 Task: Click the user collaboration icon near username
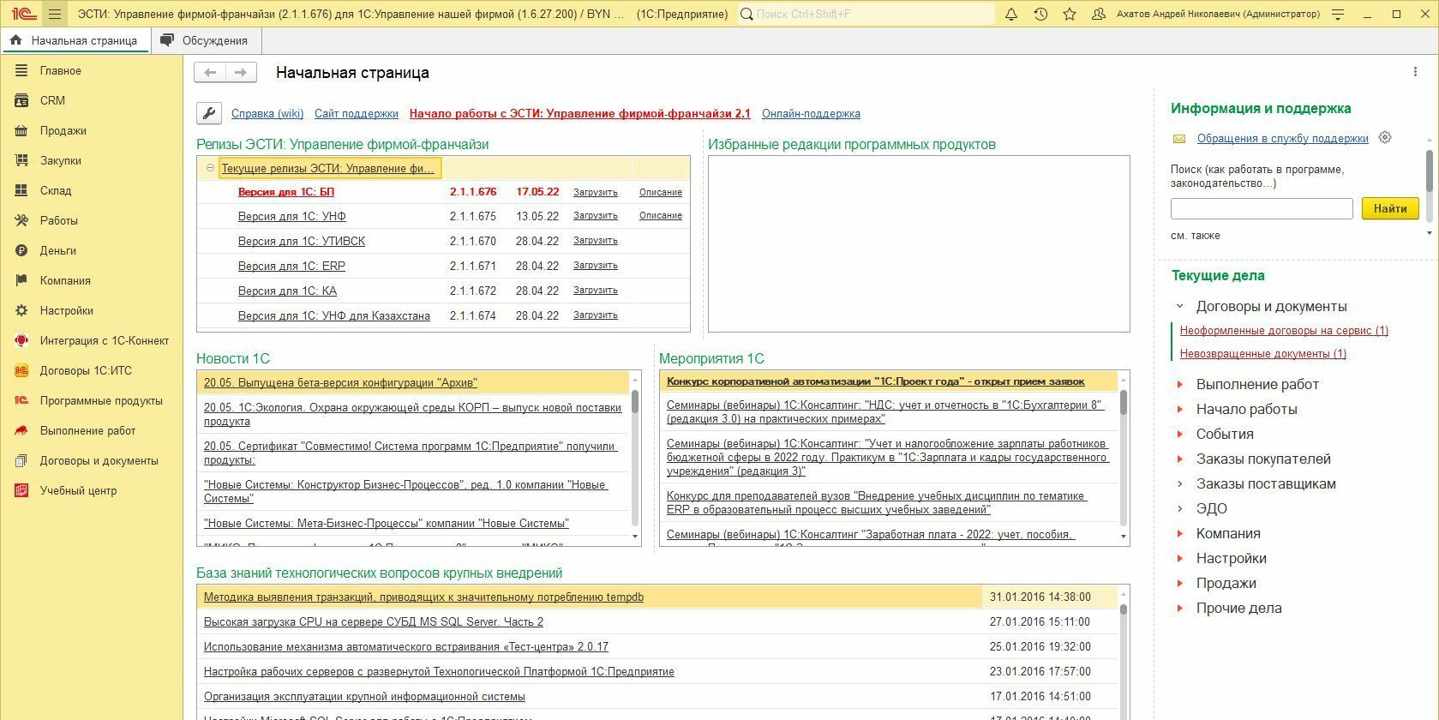point(1099,14)
